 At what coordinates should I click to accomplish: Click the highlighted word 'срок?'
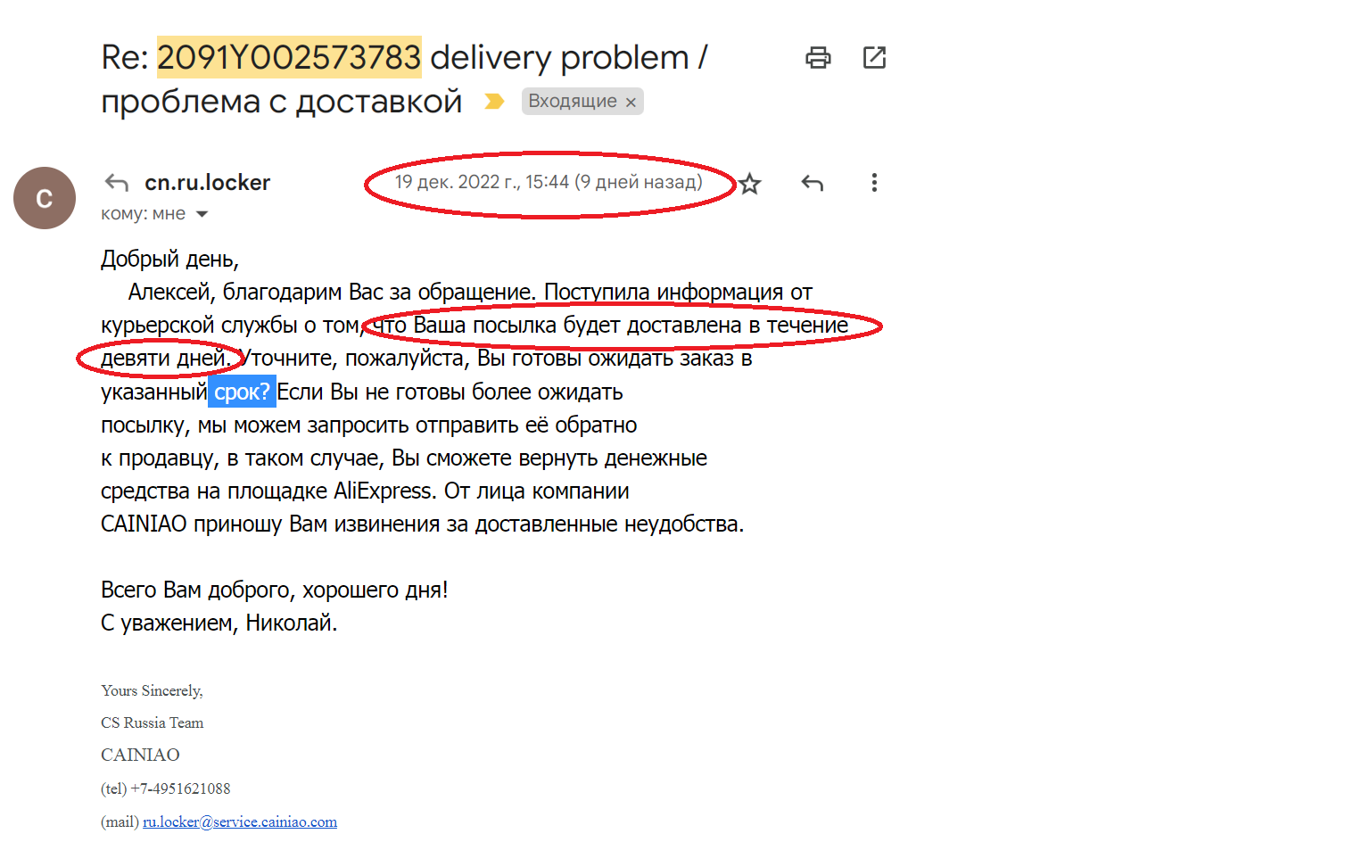pyautogui.click(x=242, y=392)
